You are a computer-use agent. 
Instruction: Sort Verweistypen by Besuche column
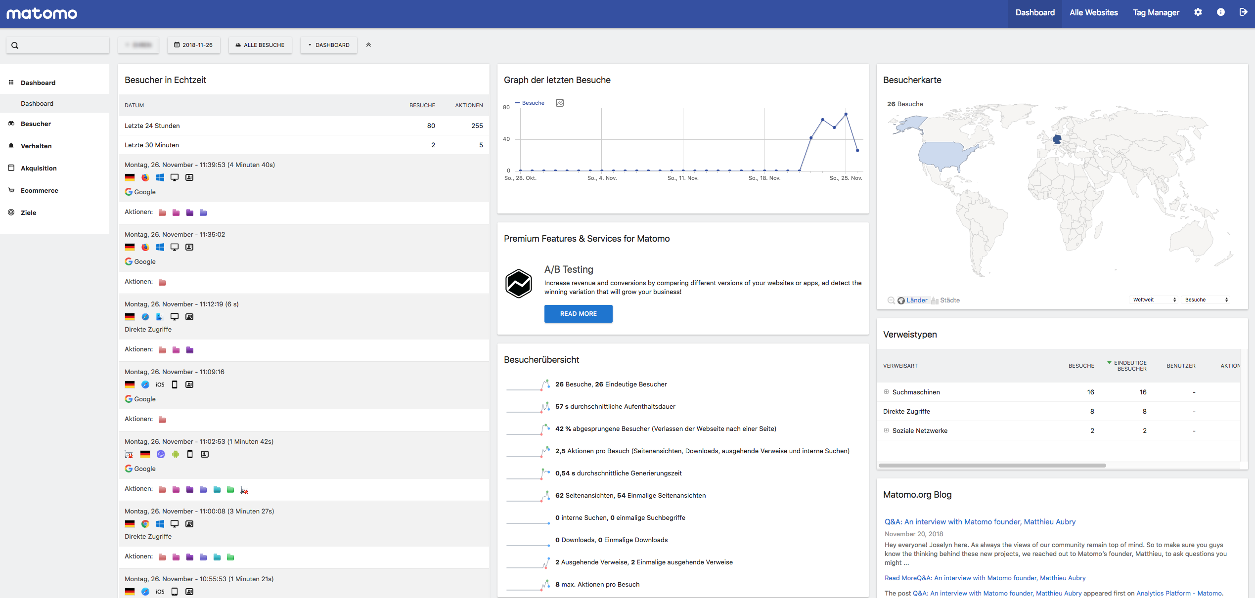click(x=1081, y=366)
